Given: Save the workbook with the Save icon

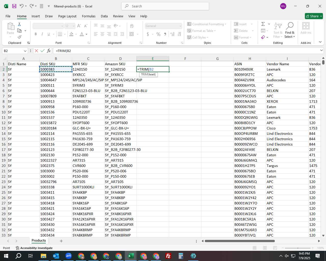Looking at the screenshot, I should point(14,6).
